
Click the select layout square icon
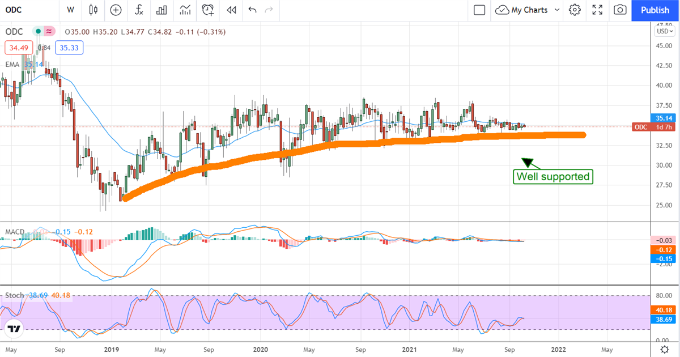click(479, 10)
